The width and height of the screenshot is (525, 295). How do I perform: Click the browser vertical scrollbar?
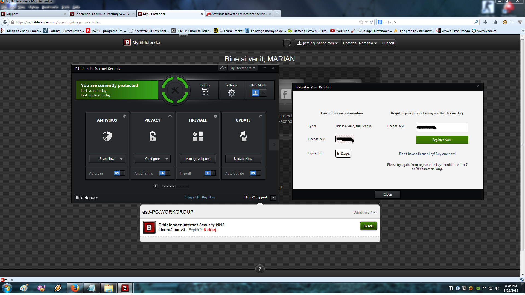pos(522,145)
